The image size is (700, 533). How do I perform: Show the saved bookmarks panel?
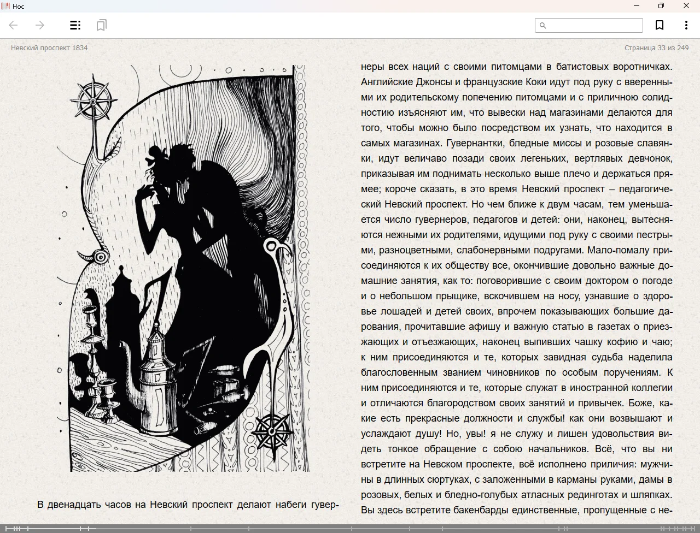pyautogui.click(x=101, y=25)
